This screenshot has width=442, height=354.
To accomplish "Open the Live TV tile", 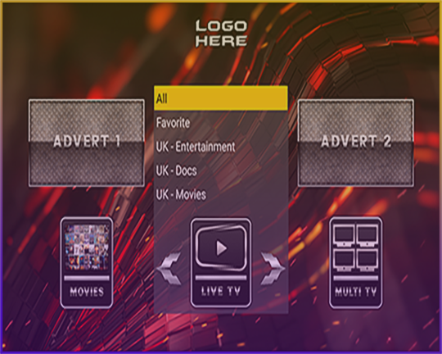I will pos(221,262).
